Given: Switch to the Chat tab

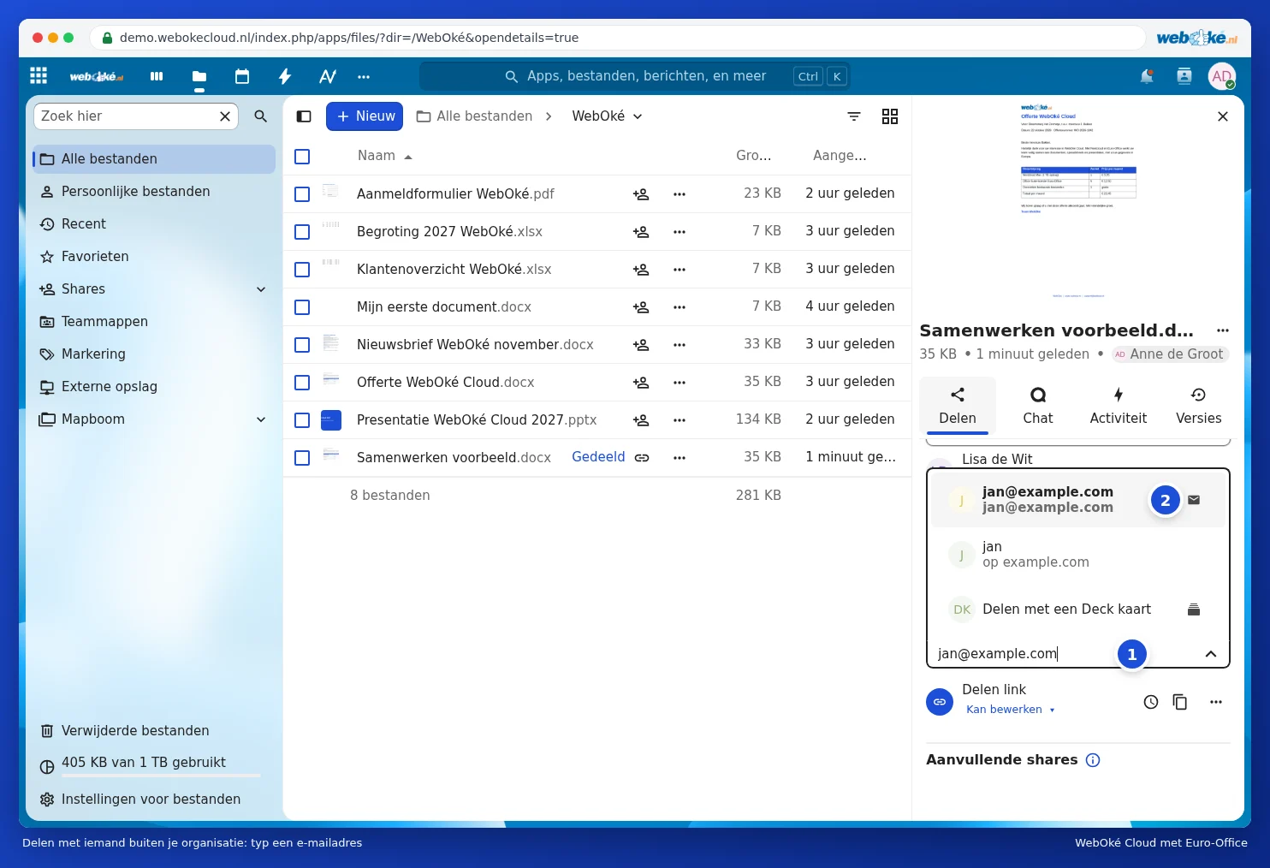Looking at the screenshot, I should (x=1038, y=406).
